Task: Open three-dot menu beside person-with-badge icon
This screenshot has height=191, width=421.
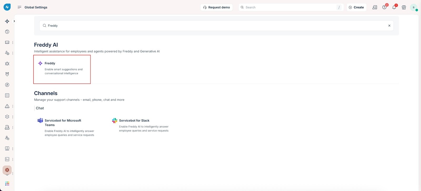Action: click(x=13, y=53)
